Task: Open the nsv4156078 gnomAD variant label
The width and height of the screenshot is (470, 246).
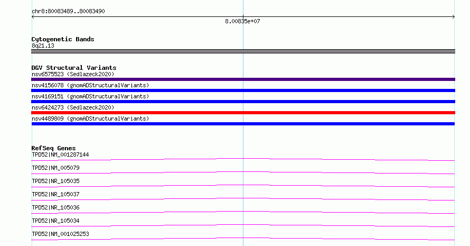Action: click(x=90, y=85)
